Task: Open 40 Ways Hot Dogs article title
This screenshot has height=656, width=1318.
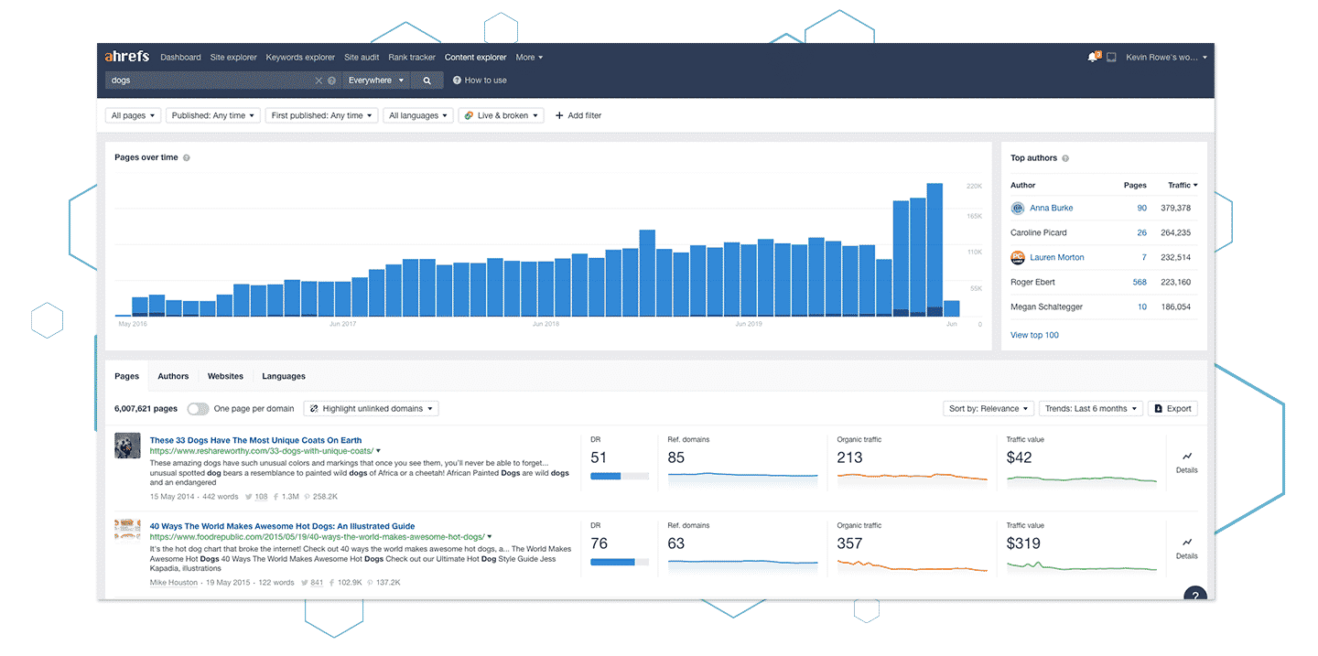Action: (282, 526)
